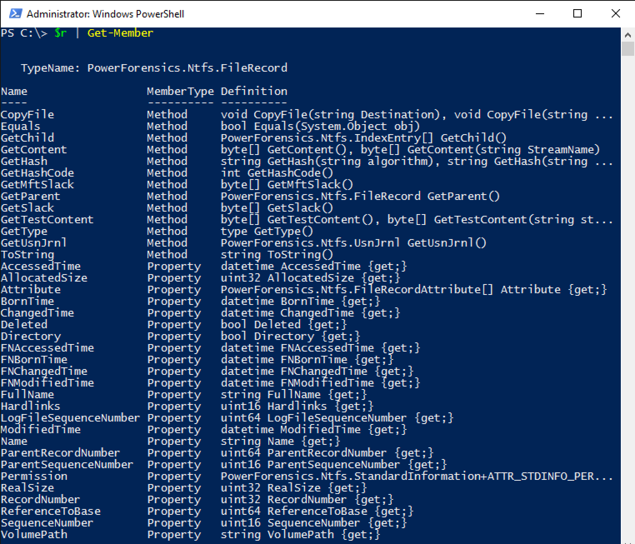Viewport: 635px width, 544px height.
Task: Click GetHashCode in the Name column
Action: click(x=37, y=173)
